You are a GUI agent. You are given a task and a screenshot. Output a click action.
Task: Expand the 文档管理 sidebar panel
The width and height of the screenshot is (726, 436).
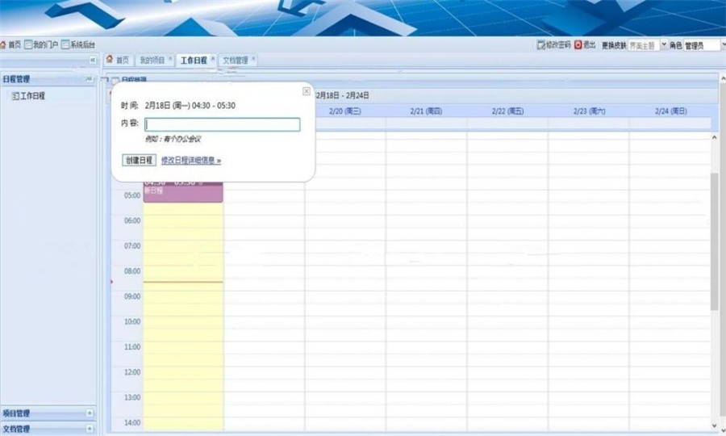pyautogui.click(x=90, y=429)
